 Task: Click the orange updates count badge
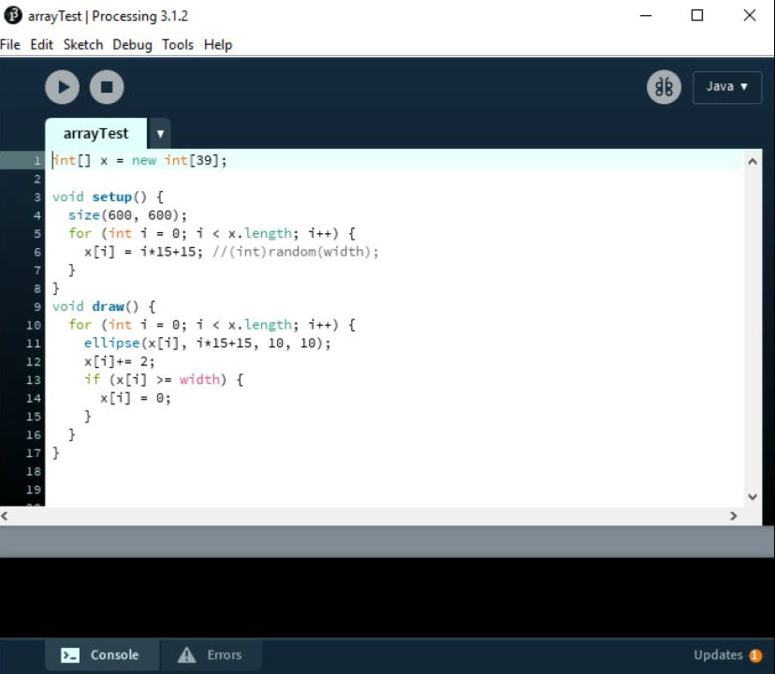755,655
